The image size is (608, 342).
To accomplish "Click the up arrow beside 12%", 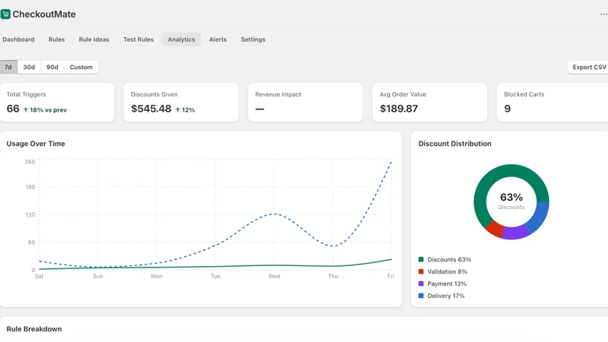I will (x=178, y=110).
